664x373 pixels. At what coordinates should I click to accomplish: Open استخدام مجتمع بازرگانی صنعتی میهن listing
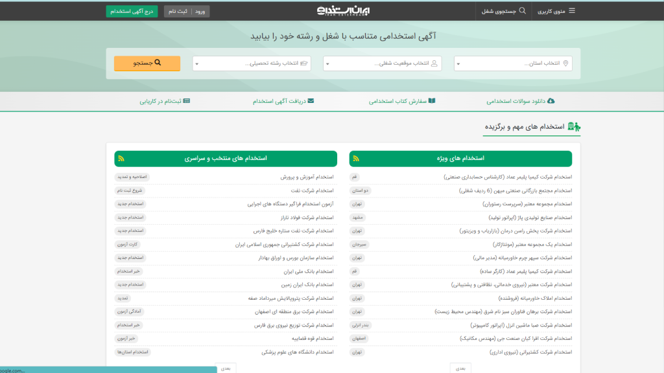pyautogui.click(x=516, y=190)
